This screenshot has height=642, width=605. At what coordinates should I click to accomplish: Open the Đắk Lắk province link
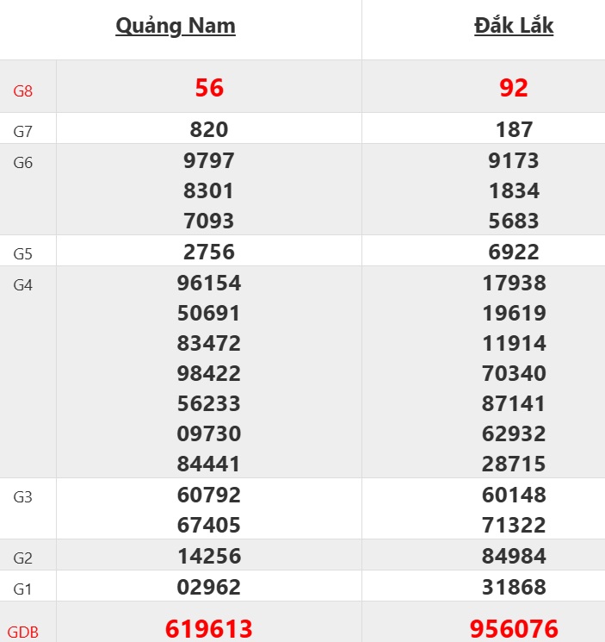pos(514,26)
